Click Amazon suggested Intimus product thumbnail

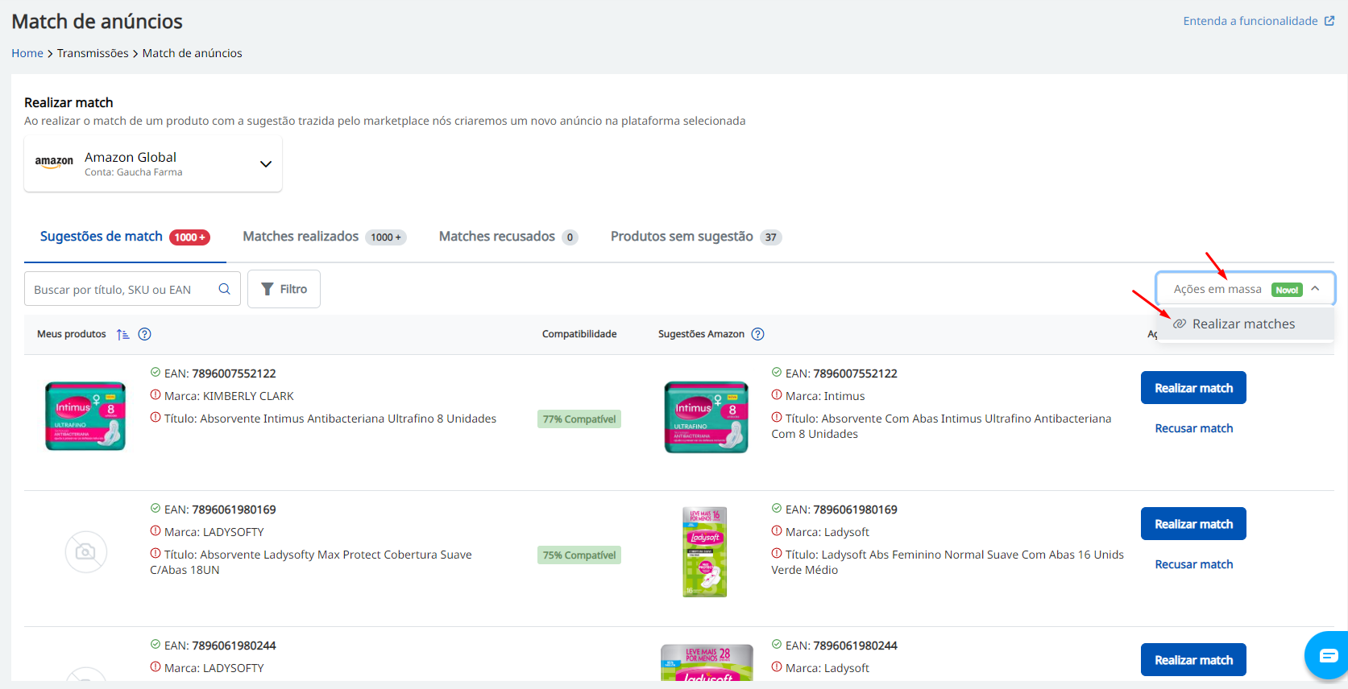pyautogui.click(x=707, y=418)
